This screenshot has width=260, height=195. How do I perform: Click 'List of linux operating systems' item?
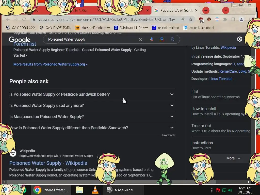[x=221, y=94]
